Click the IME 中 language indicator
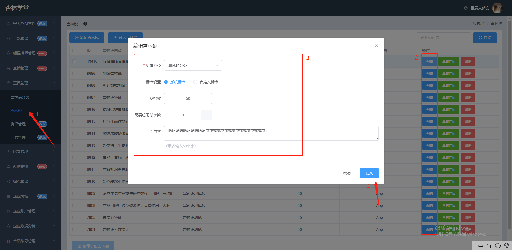Screen dimensions: 512x250 481,246
